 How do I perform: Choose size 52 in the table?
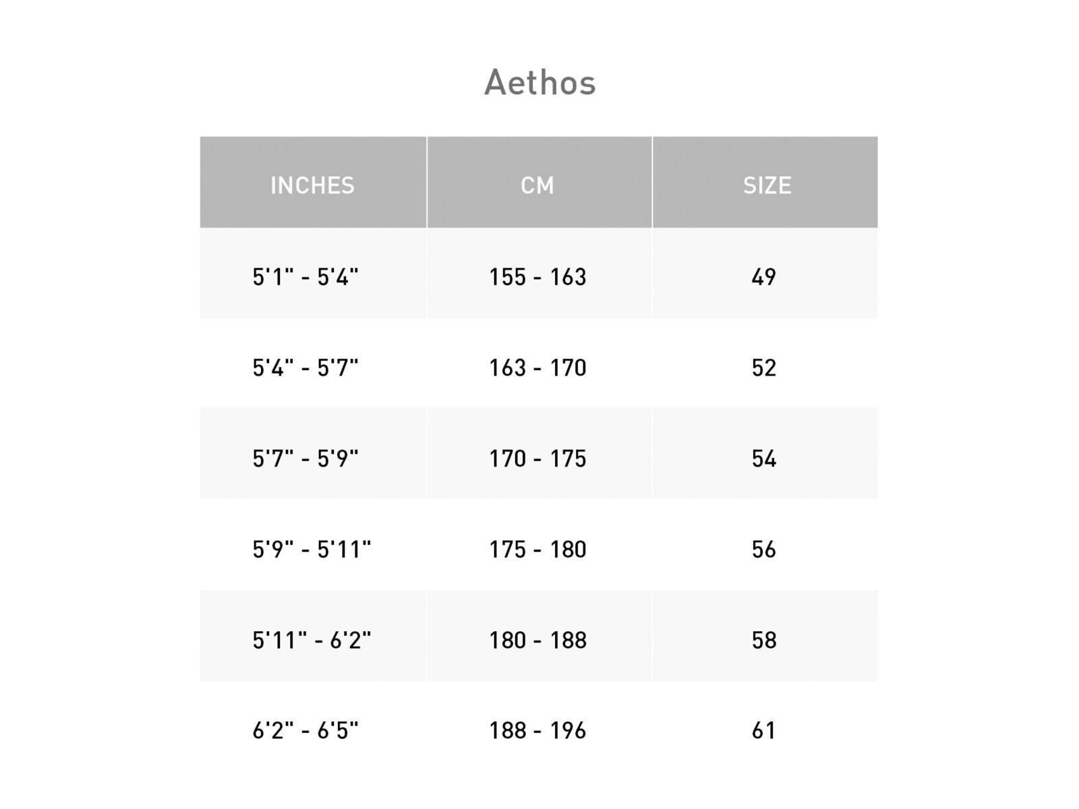764,368
